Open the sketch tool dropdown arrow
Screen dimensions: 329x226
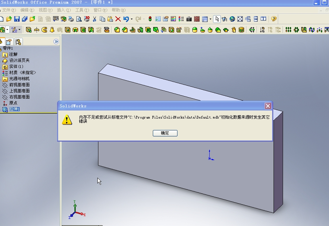pyautogui.click(x=19, y=30)
